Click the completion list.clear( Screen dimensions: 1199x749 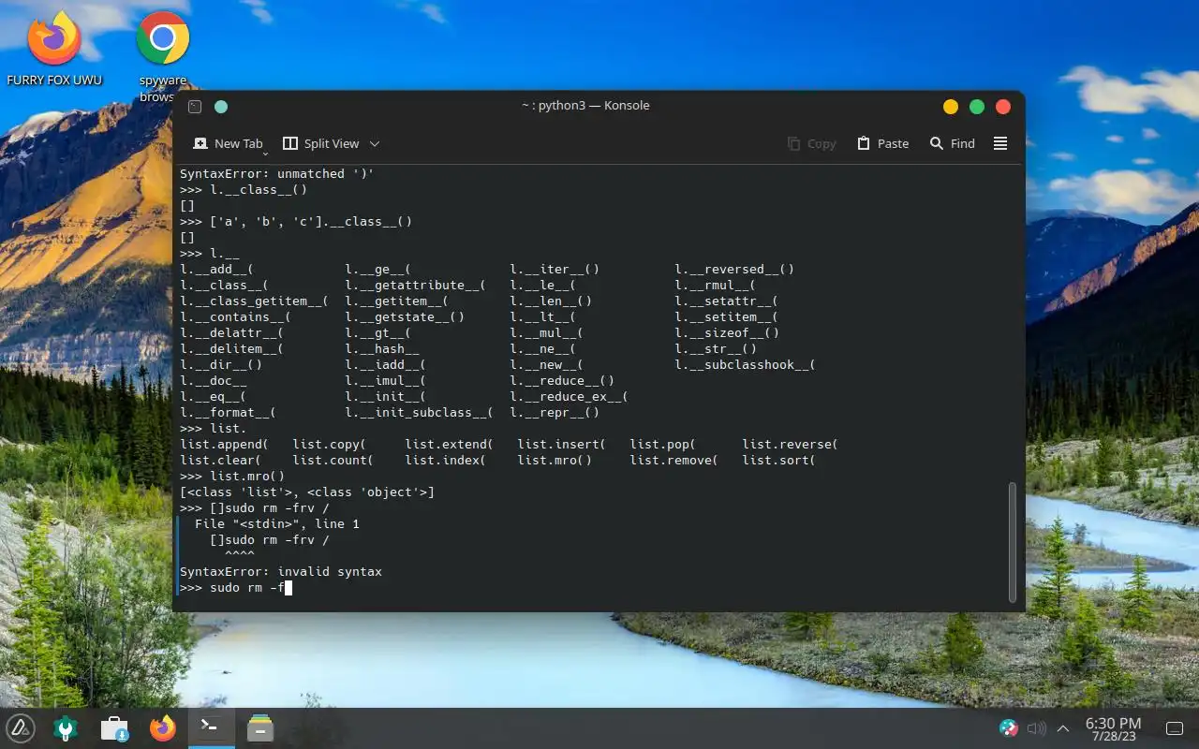pos(221,461)
